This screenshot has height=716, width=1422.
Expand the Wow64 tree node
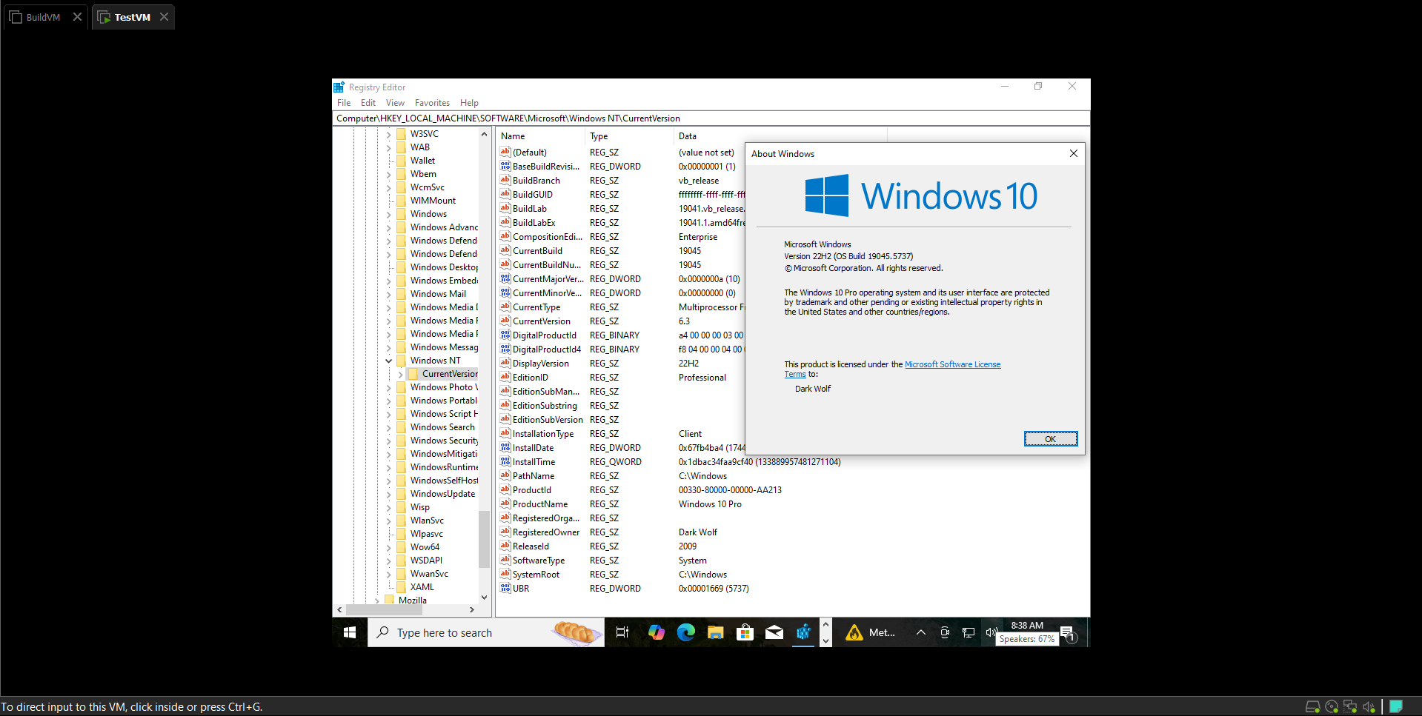(388, 547)
